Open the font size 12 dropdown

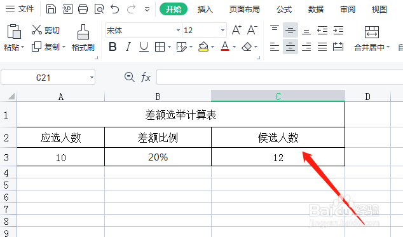222,31
